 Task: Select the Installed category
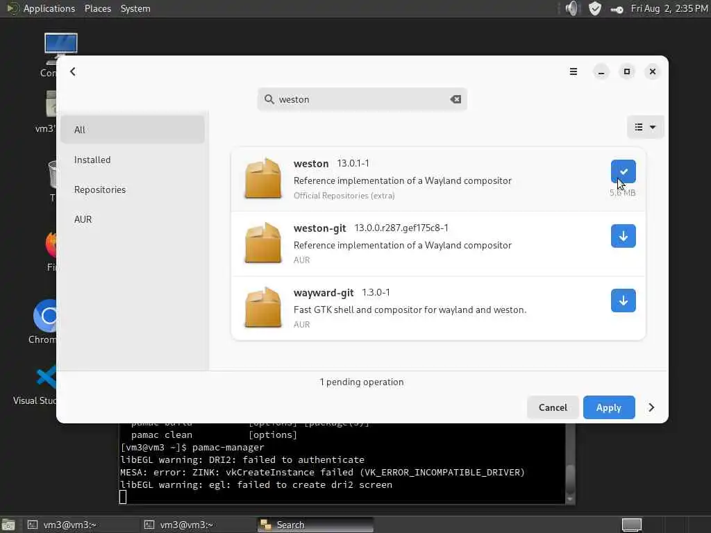click(x=133, y=160)
